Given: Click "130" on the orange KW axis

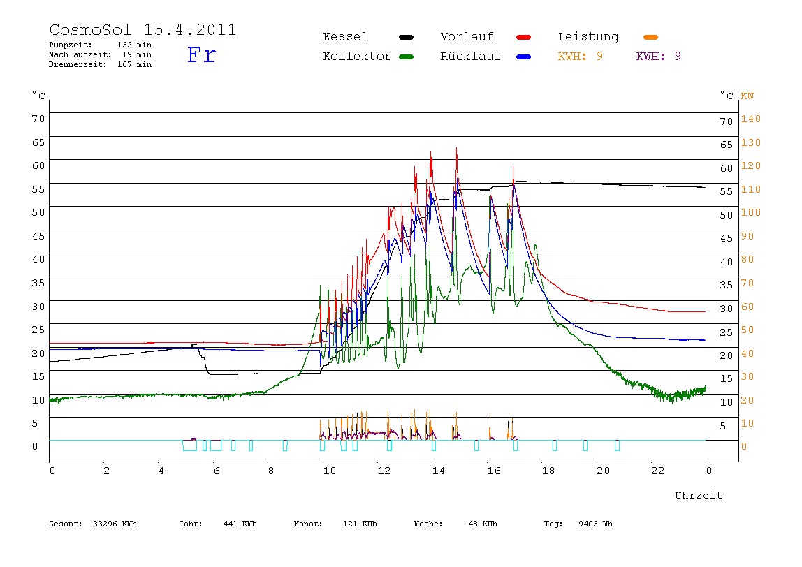Looking at the screenshot, I should point(751,142).
